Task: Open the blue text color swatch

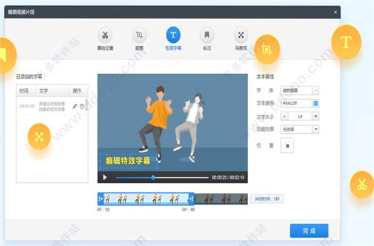Action: point(316,103)
